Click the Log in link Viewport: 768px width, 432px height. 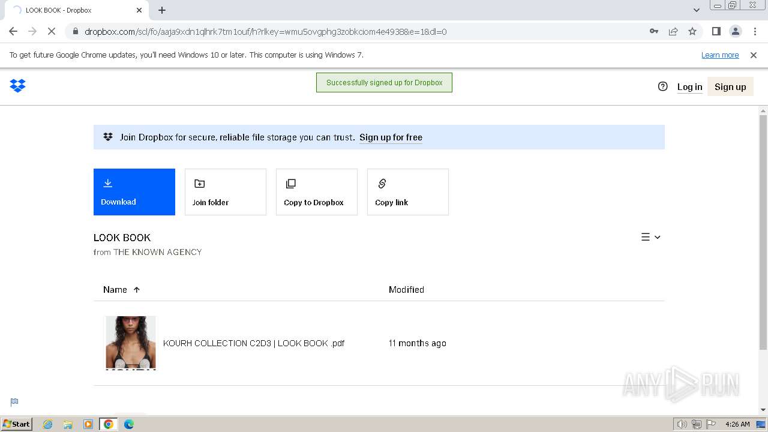tap(689, 87)
